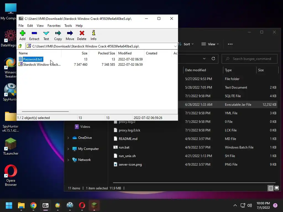This screenshot has width=283, height=212.
Task: Open the taskbar clock and date
Action: point(263,205)
